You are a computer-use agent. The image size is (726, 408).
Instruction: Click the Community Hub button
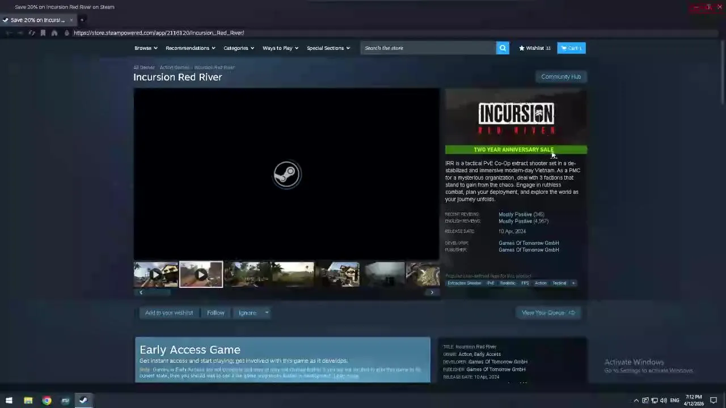coord(561,76)
